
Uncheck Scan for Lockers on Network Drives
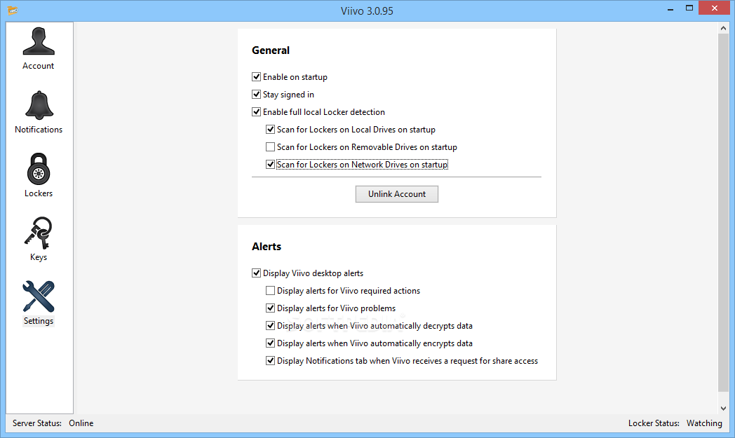coord(271,165)
